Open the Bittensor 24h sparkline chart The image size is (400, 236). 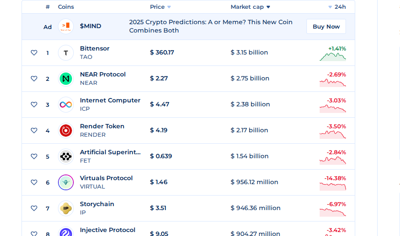coord(333,57)
